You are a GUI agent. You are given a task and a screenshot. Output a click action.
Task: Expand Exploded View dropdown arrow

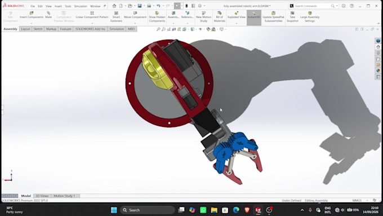236,24
